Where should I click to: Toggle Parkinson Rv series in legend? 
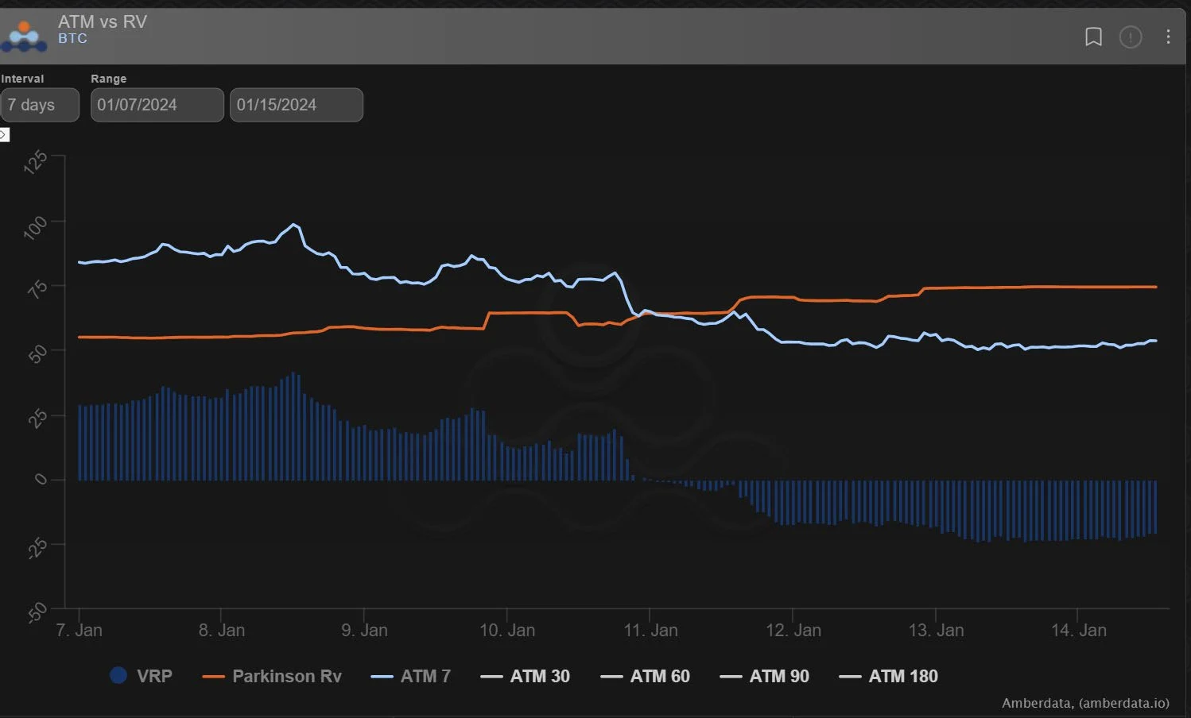272,676
